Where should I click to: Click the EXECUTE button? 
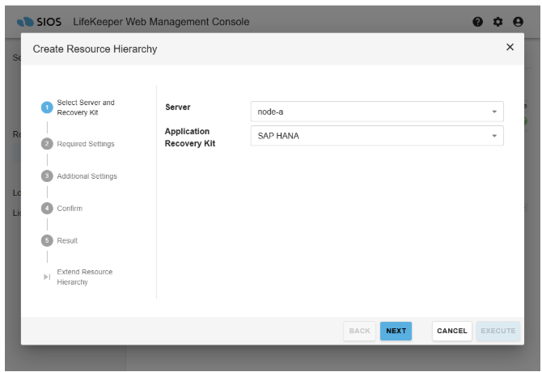tap(498, 331)
